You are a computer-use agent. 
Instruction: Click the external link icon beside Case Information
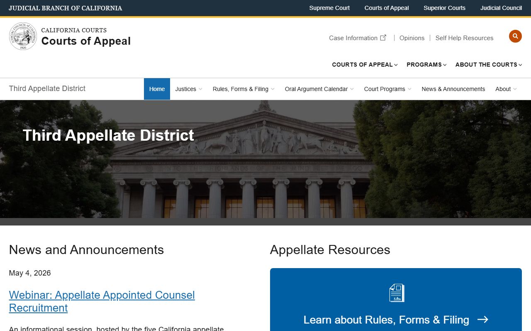pyautogui.click(x=383, y=38)
